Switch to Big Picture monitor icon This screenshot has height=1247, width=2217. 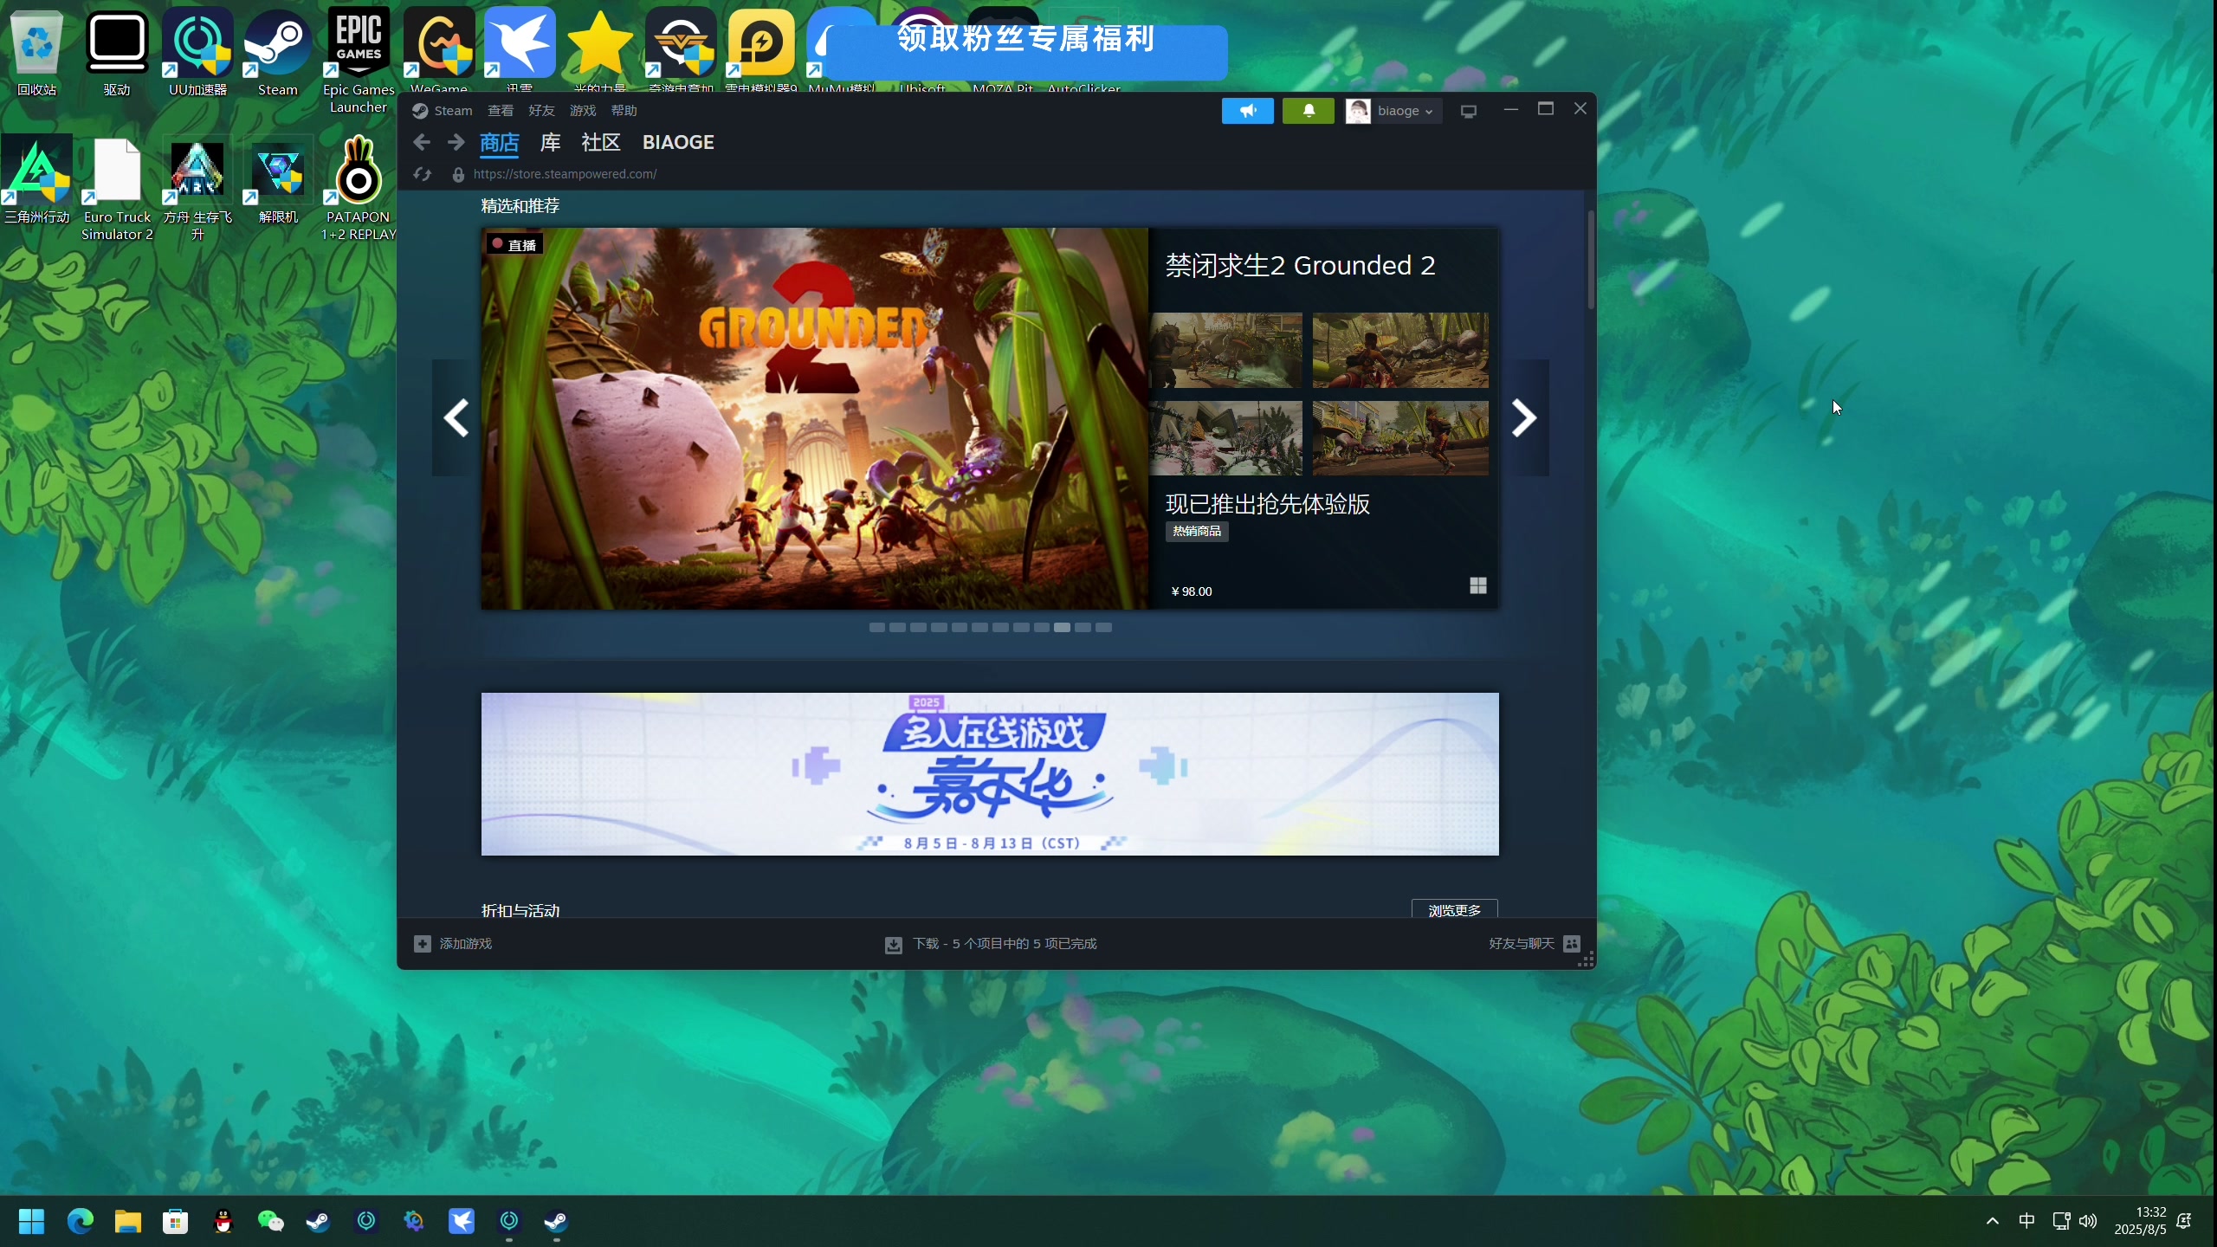coord(1469,112)
